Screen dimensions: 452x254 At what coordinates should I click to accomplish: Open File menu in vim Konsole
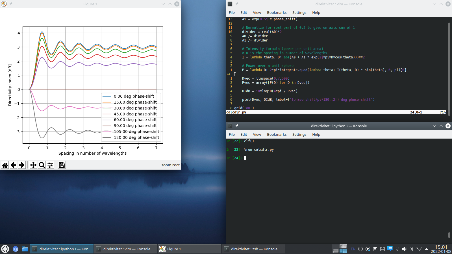click(x=232, y=12)
